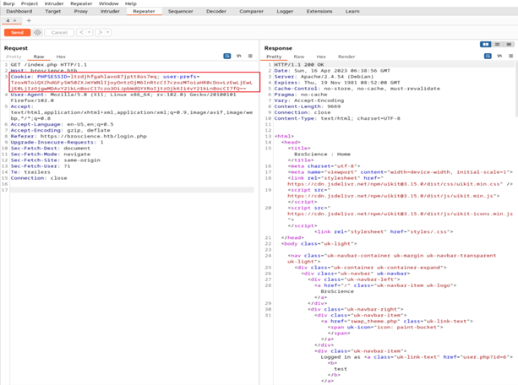
Task: Show Response in Hex view
Action: 321,57
